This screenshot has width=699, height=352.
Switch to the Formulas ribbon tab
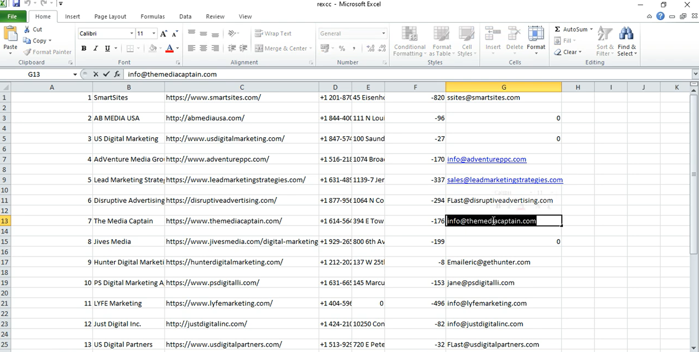153,16
